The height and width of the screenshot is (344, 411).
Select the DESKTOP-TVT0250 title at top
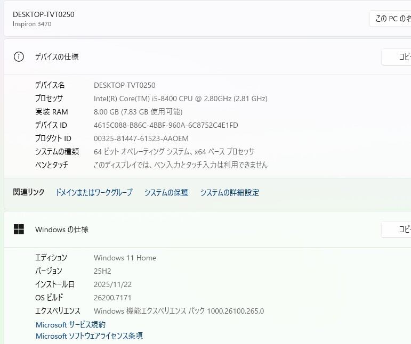tap(44, 14)
